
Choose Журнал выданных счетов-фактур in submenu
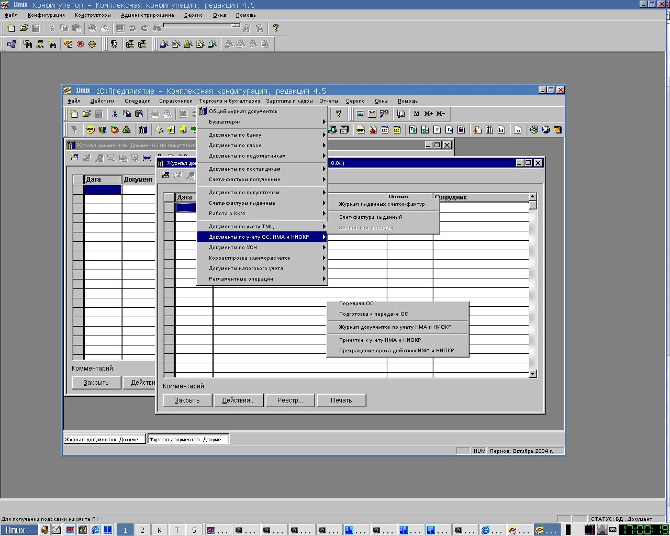click(x=383, y=204)
